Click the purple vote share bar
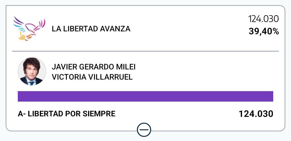 pos(145,96)
